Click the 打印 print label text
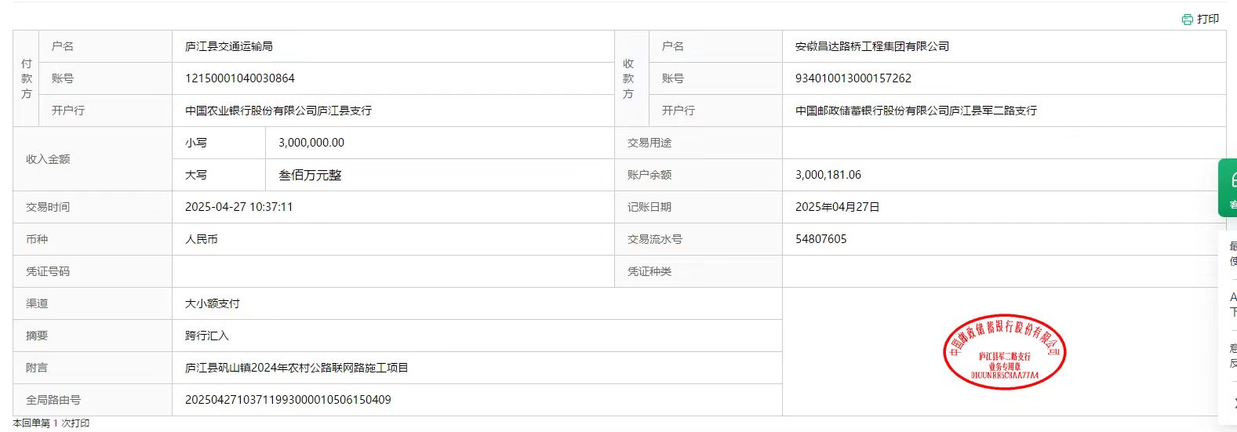This screenshot has width=1237, height=432. point(1208,19)
